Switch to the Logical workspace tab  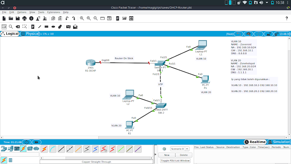pos(10,34)
